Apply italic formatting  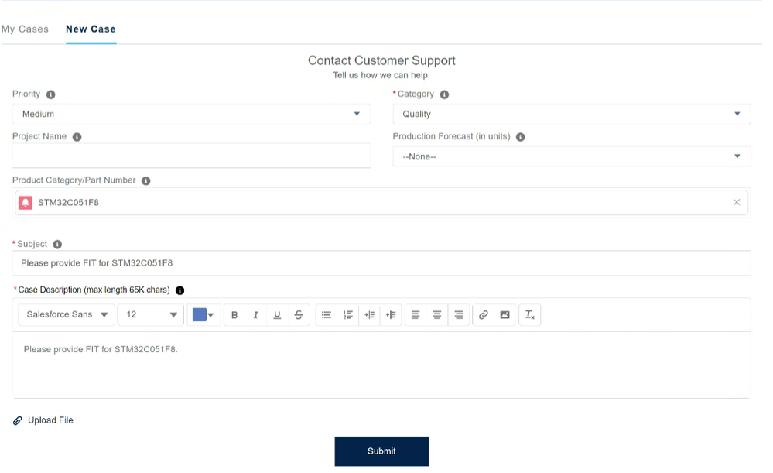[x=256, y=314]
